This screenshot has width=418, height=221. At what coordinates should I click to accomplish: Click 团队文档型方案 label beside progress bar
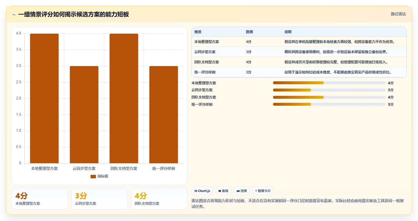204,97
